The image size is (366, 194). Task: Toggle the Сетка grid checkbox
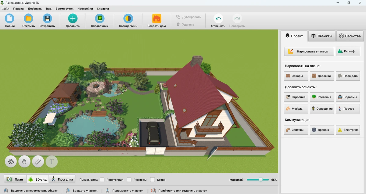pyautogui.click(x=153, y=180)
